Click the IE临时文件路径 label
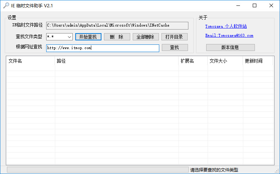This screenshot has height=174, width=280. pyautogui.click(x=27, y=25)
